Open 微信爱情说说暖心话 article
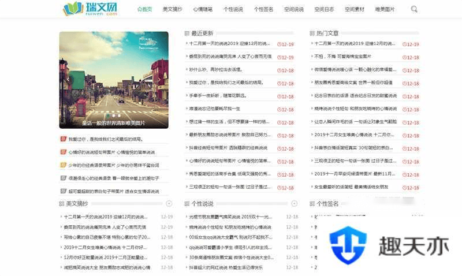462x276 pixels. pyautogui.click(x=355, y=69)
